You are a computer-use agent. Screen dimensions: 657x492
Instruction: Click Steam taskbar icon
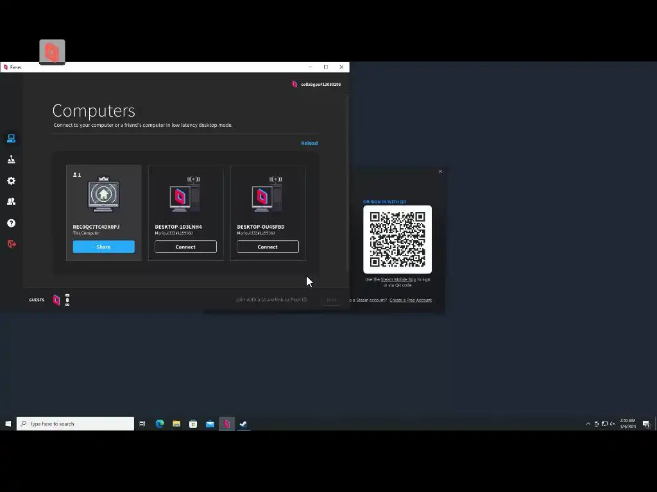pyautogui.click(x=243, y=424)
